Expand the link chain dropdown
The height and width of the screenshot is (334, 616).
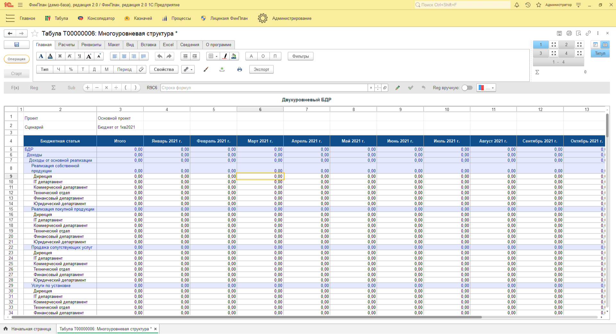pos(188,69)
